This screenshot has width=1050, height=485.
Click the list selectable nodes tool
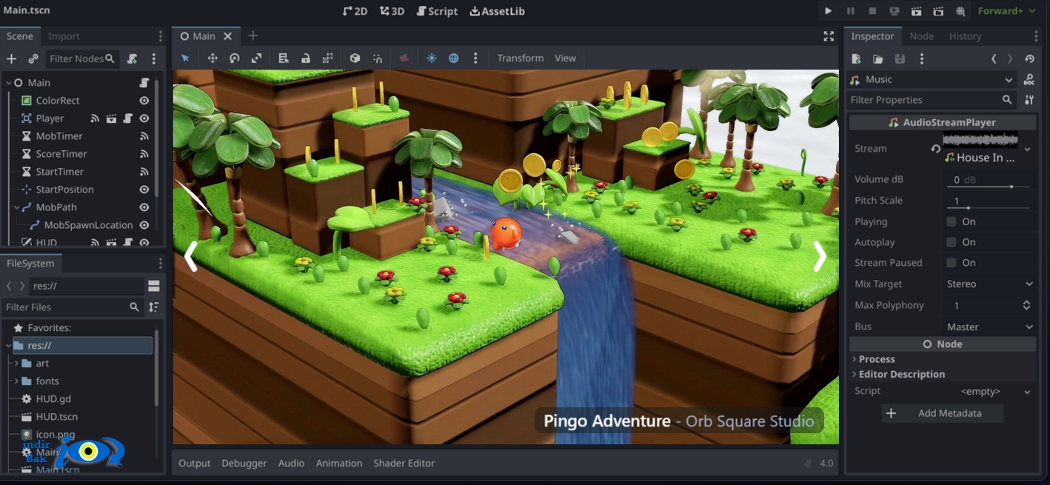(x=284, y=58)
